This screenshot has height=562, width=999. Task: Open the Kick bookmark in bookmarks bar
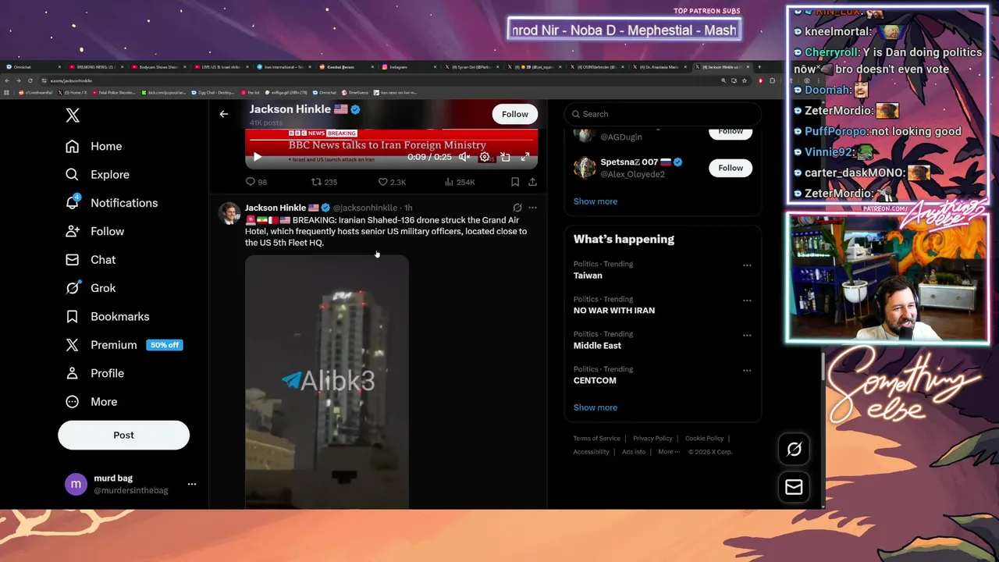tap(164, 92)
